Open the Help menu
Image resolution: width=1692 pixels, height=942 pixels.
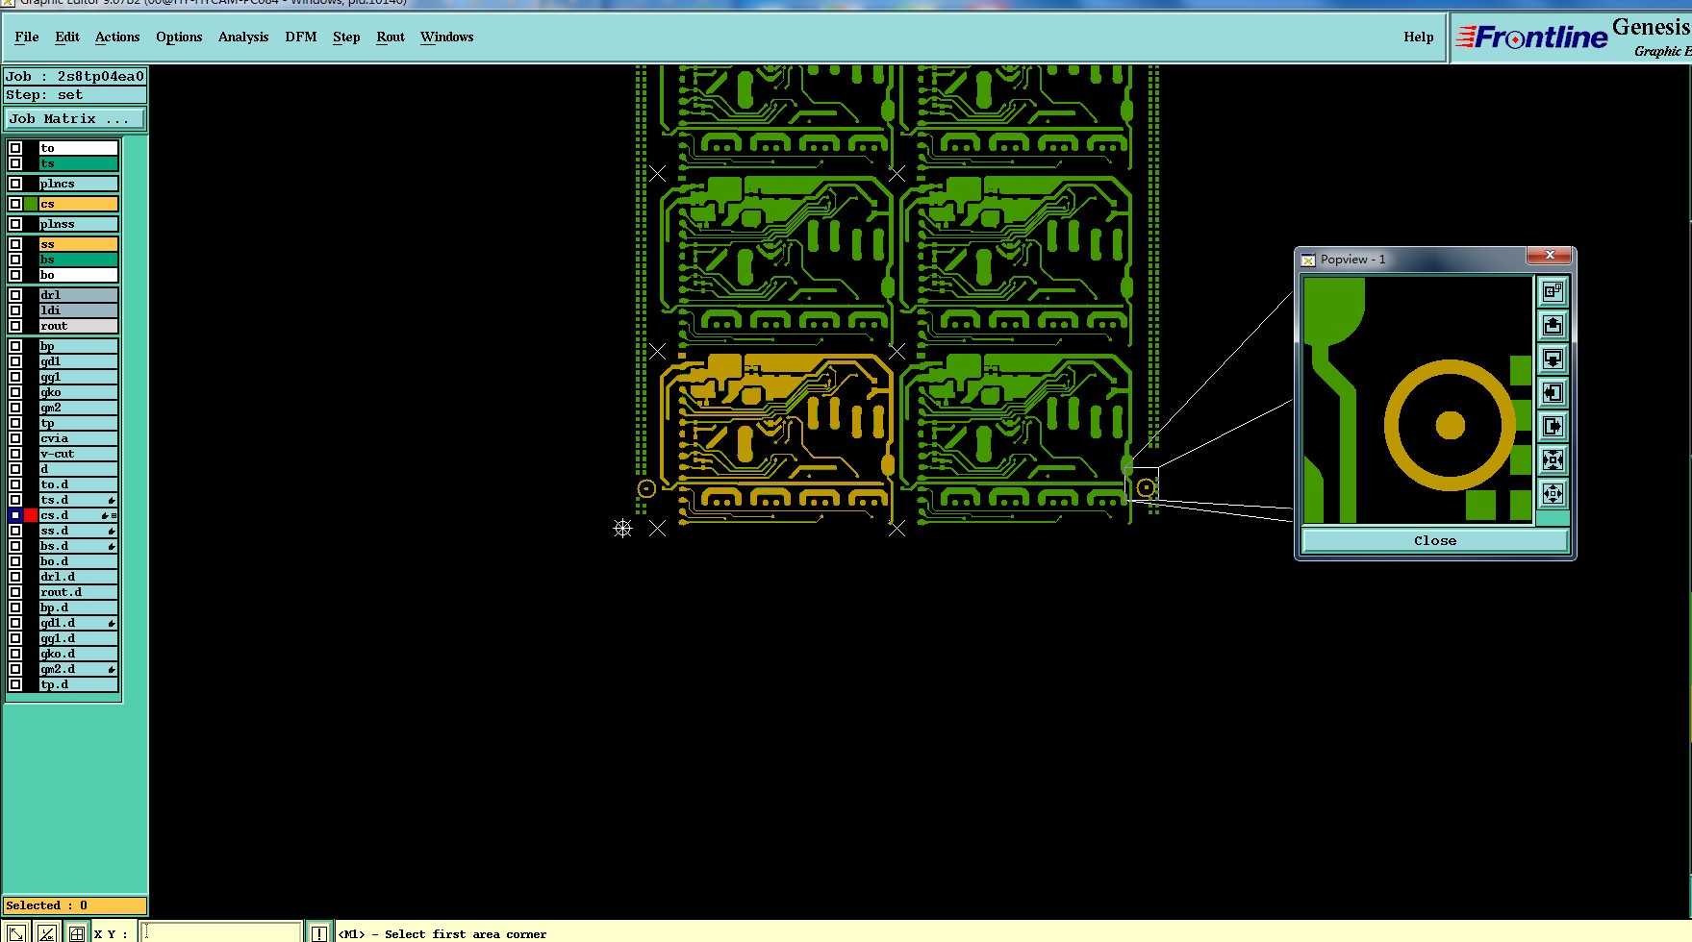(1418, 37)
